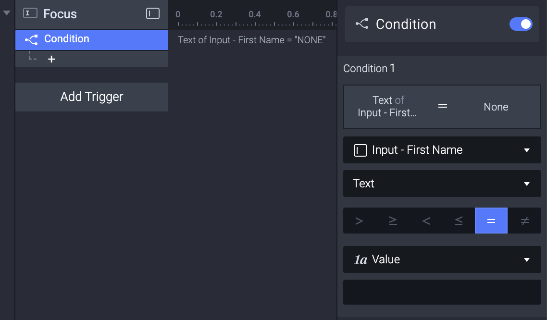Select less than or equal operator
This screenshot has width=547, height=320.
[x=459, y=221]
